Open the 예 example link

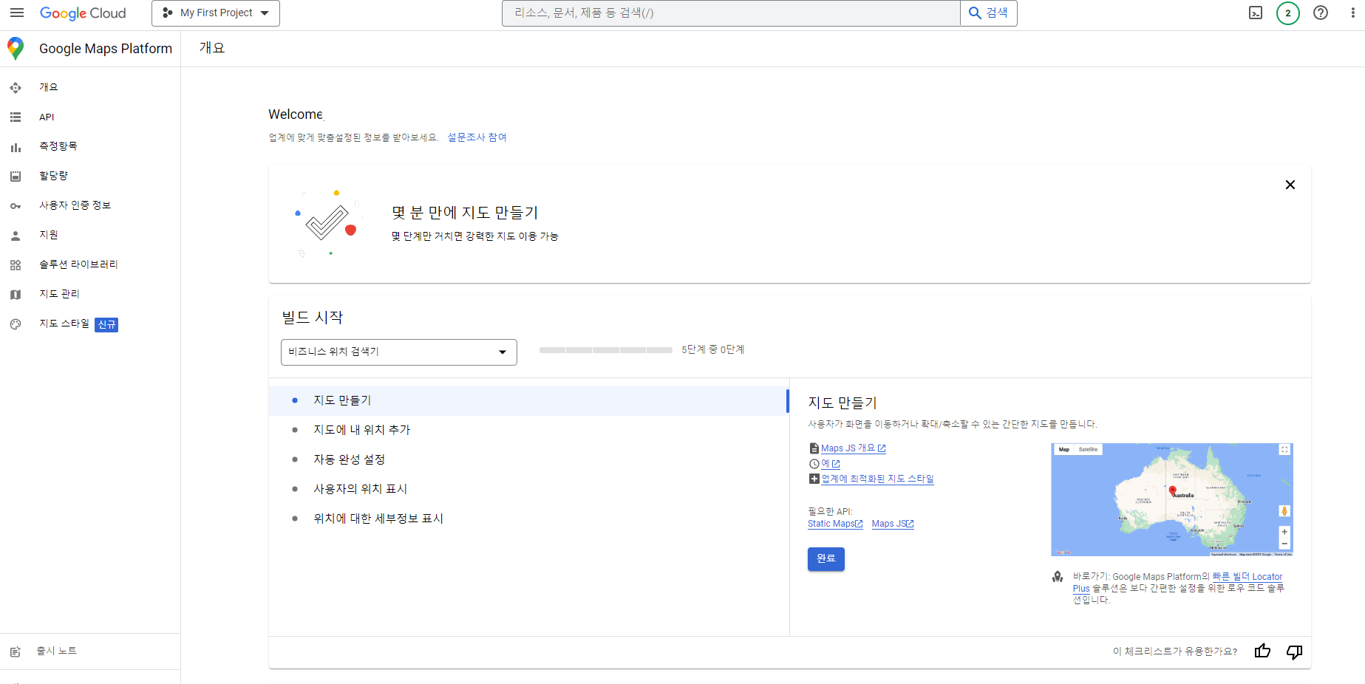pos(830,464)
